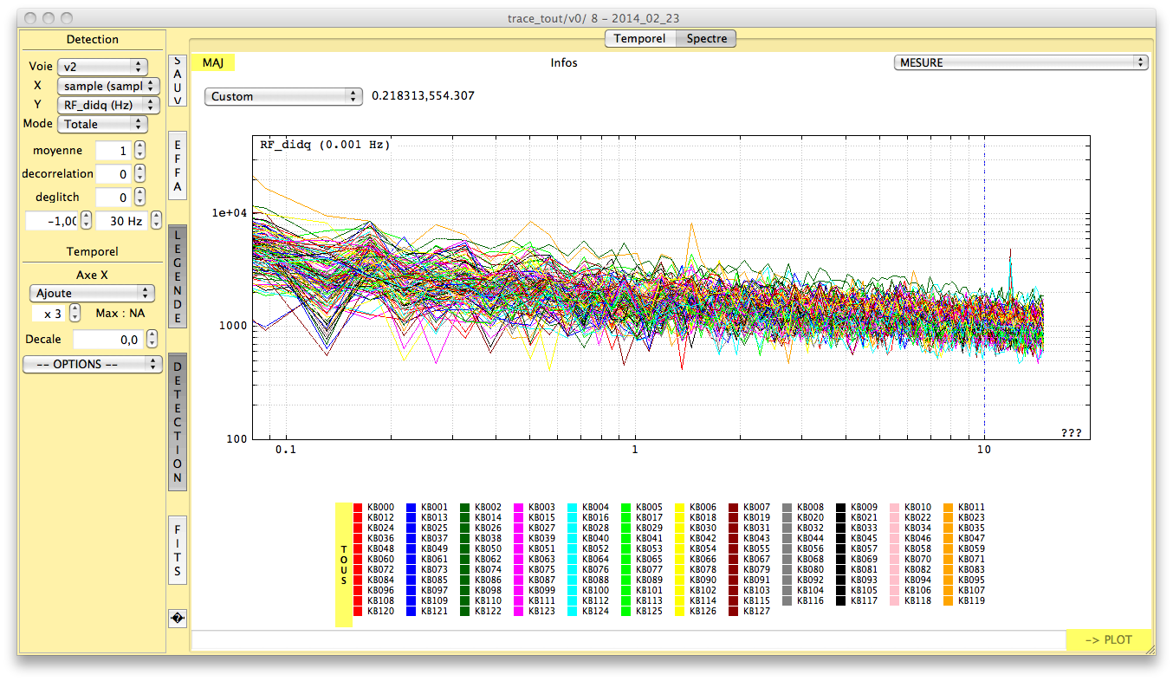
Task: Click the KB127 legend label
Action: [756, 611]
